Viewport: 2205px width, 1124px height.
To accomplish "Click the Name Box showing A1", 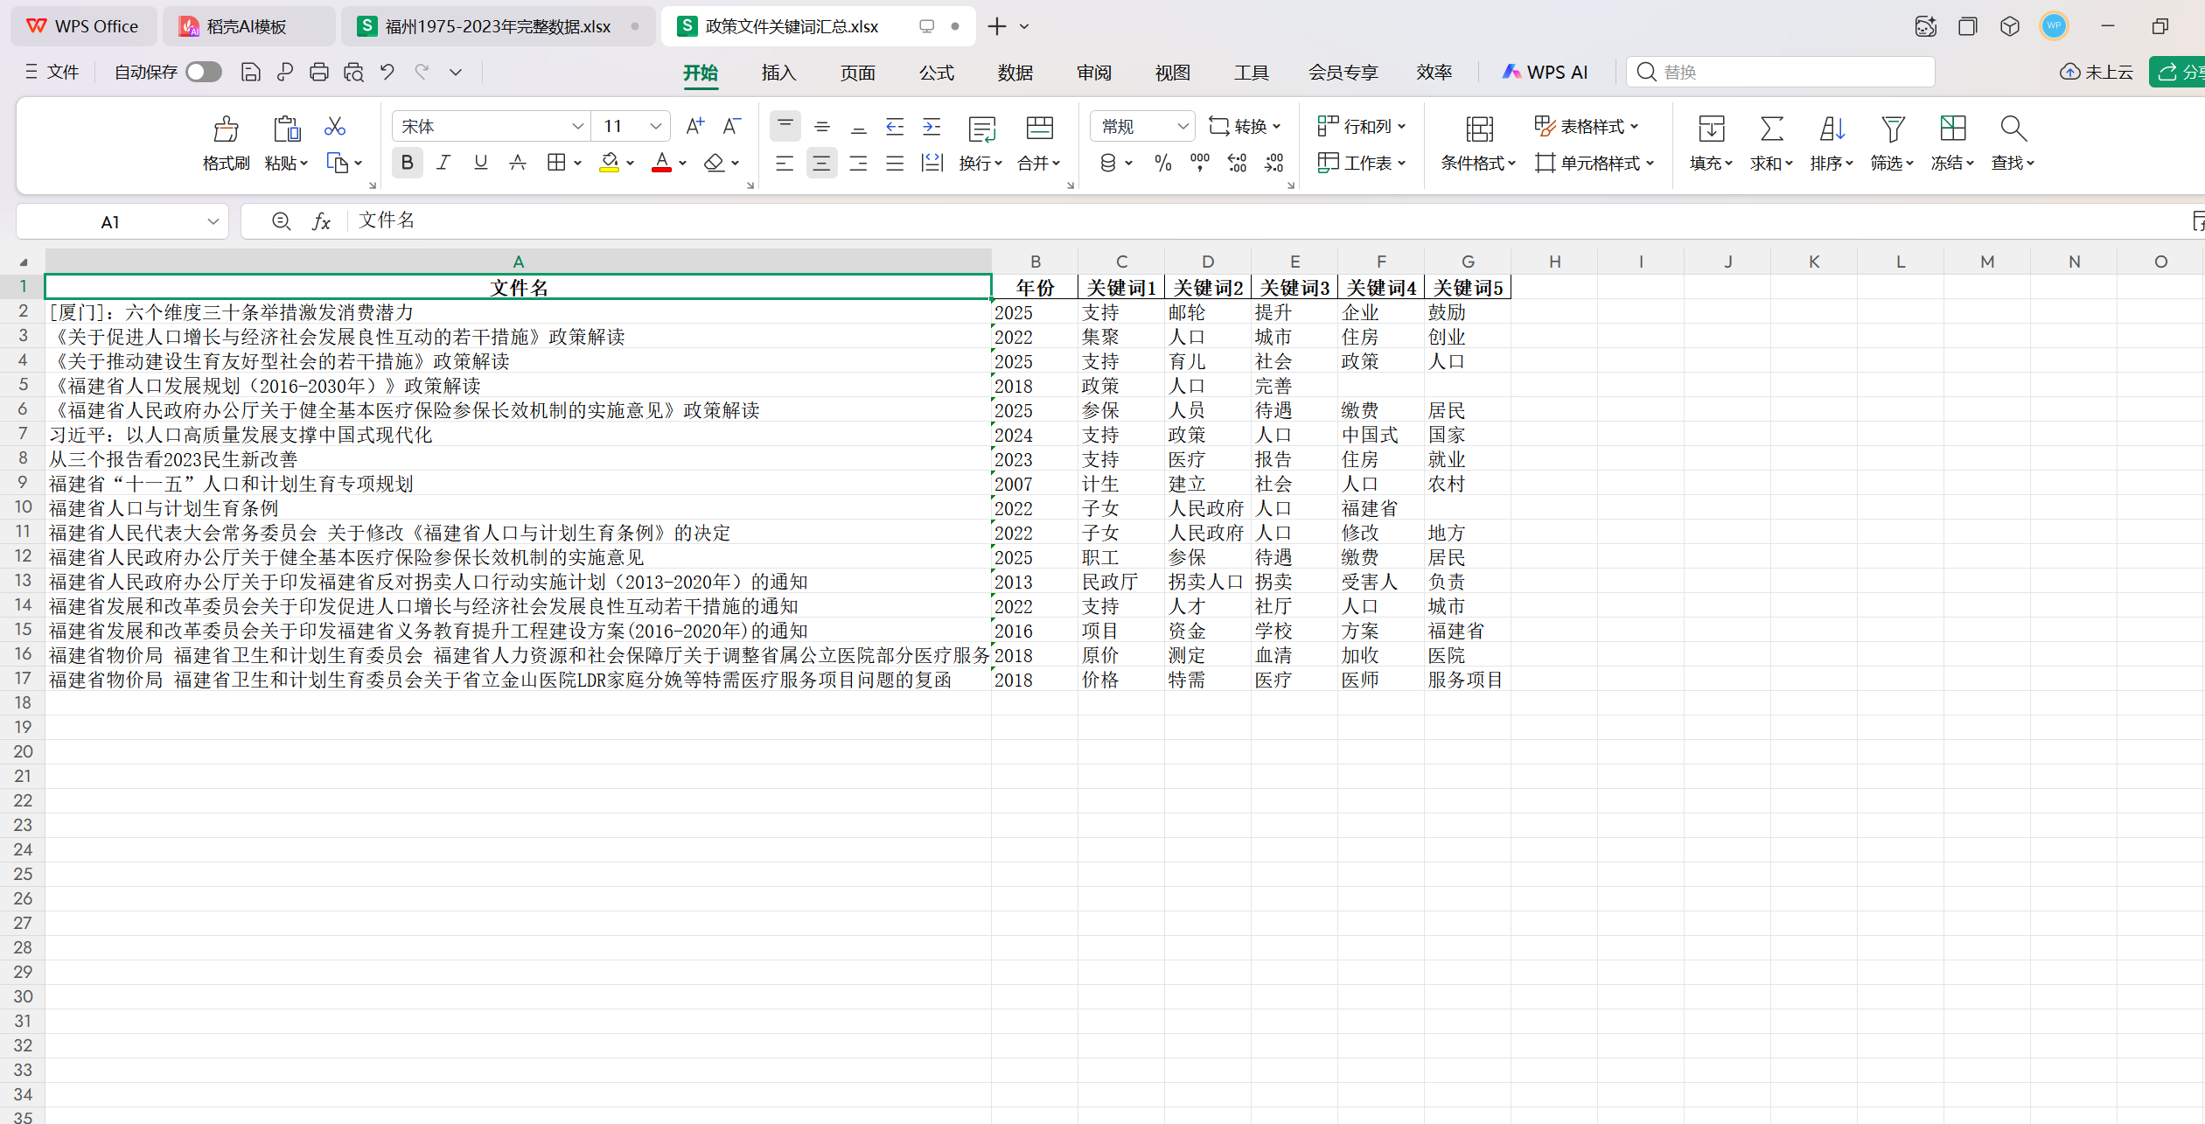I will click(x=110, y=222).
